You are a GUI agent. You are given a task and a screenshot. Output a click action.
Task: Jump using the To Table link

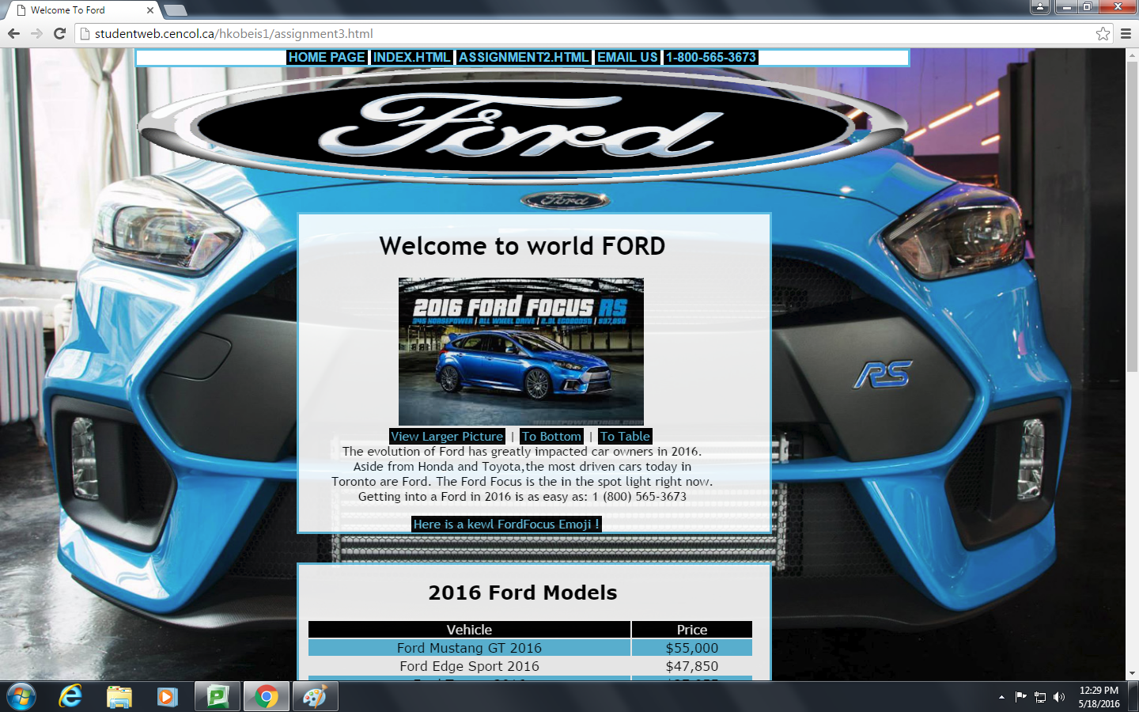[x=625, y=436]
